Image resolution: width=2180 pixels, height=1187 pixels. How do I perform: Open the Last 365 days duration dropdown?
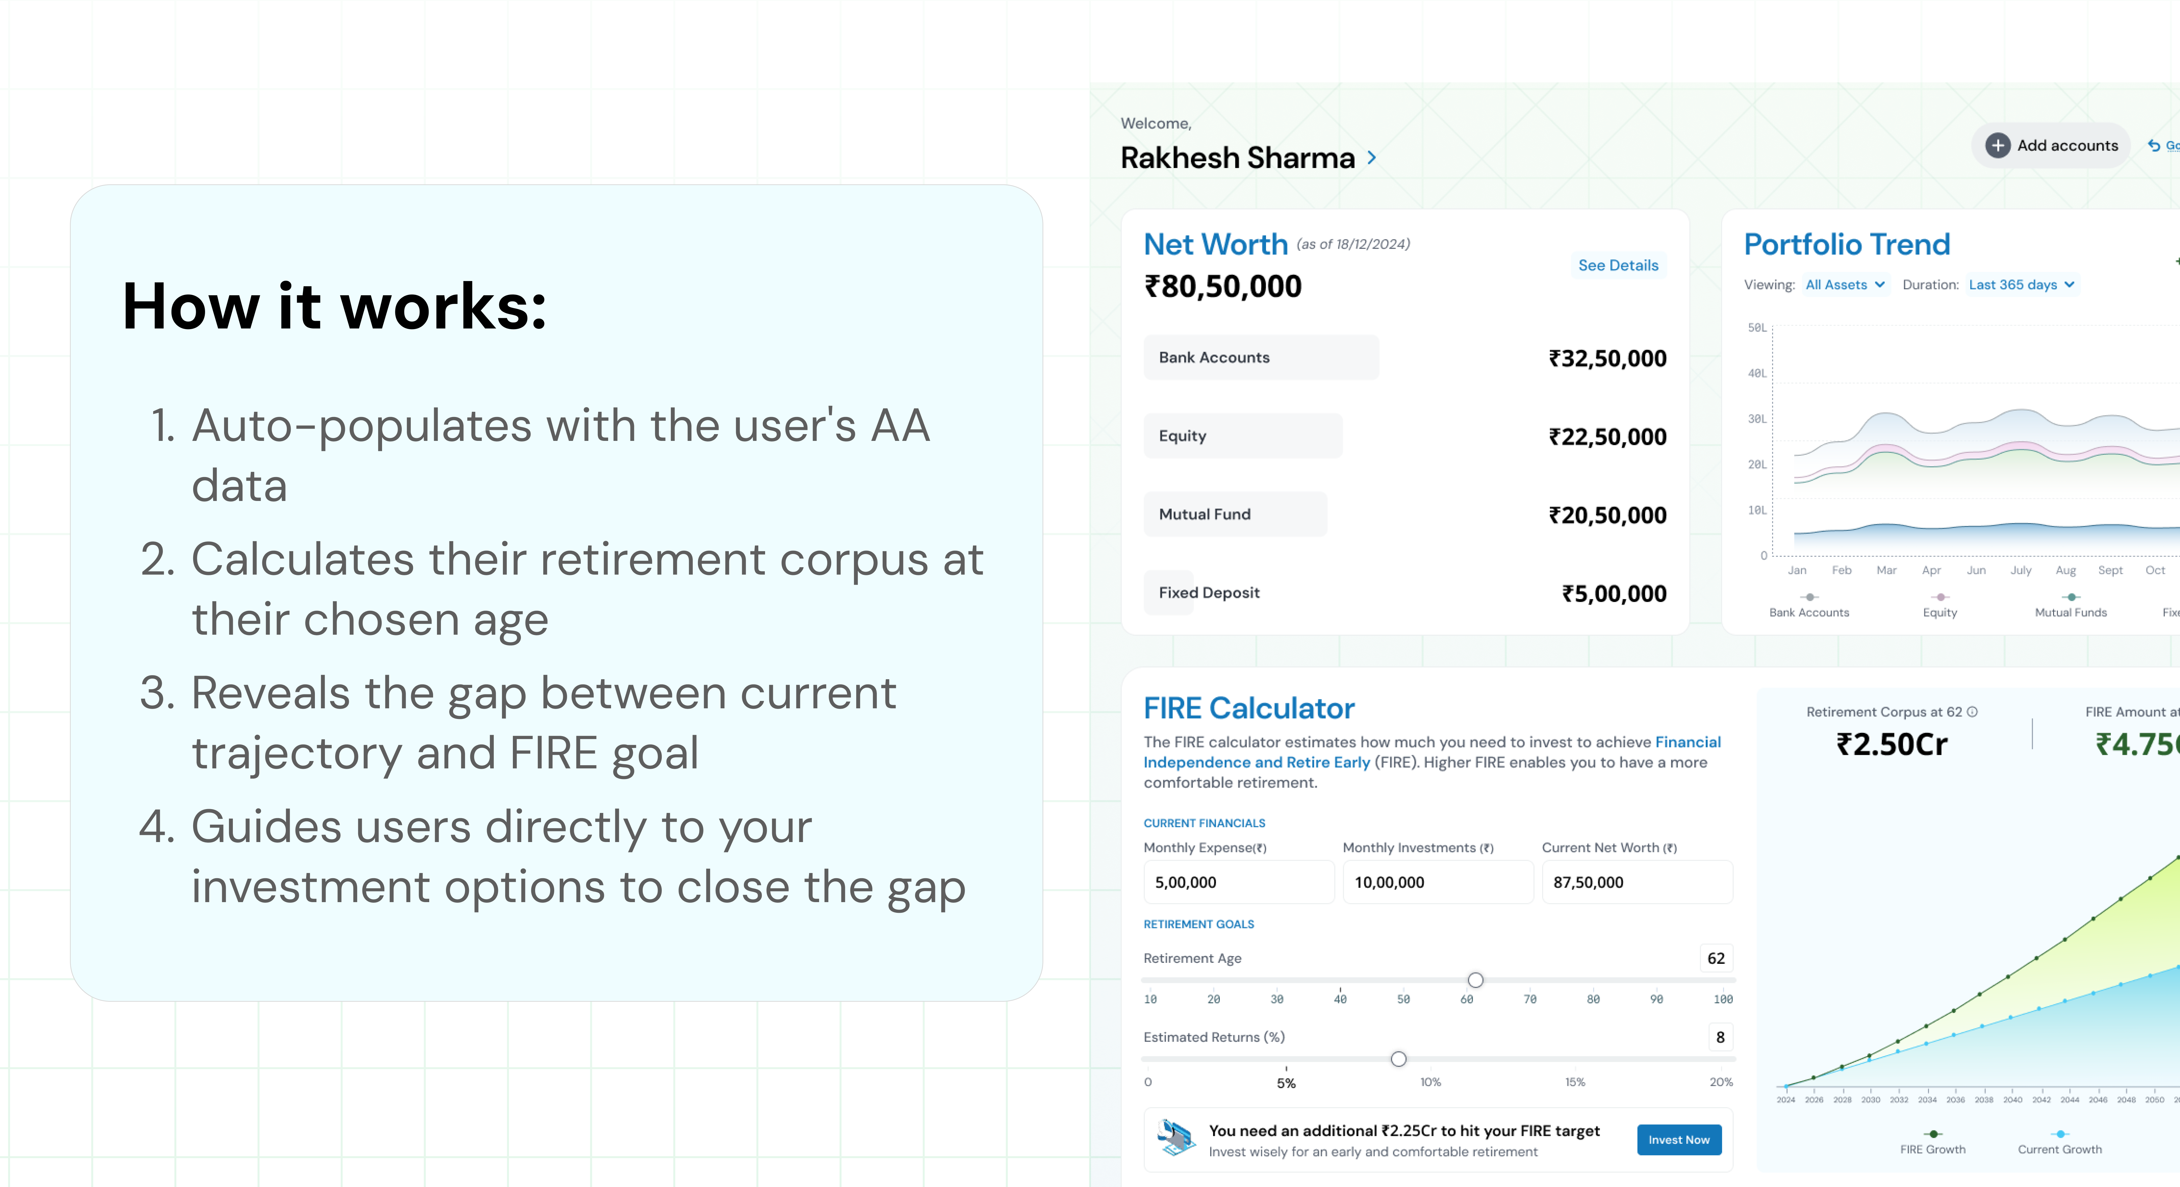[2021, 285]
